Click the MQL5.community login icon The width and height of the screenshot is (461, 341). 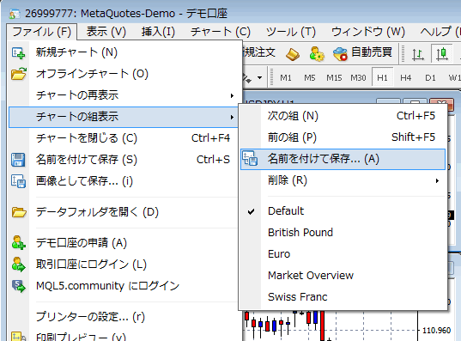[18, 286]
